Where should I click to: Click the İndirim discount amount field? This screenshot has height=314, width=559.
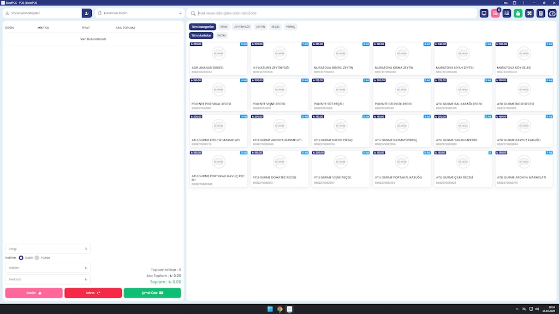tap(48, 268)
